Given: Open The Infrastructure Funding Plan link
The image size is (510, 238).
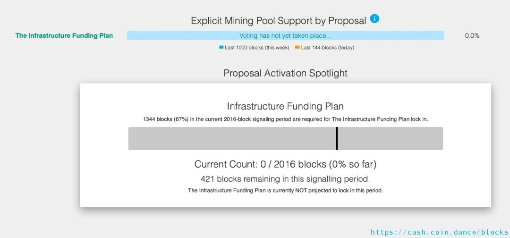Looking at the screenshot, I should click(x=64, y=35).
